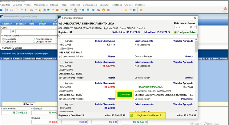Click the green plus Incluir icon

[42, 21]
